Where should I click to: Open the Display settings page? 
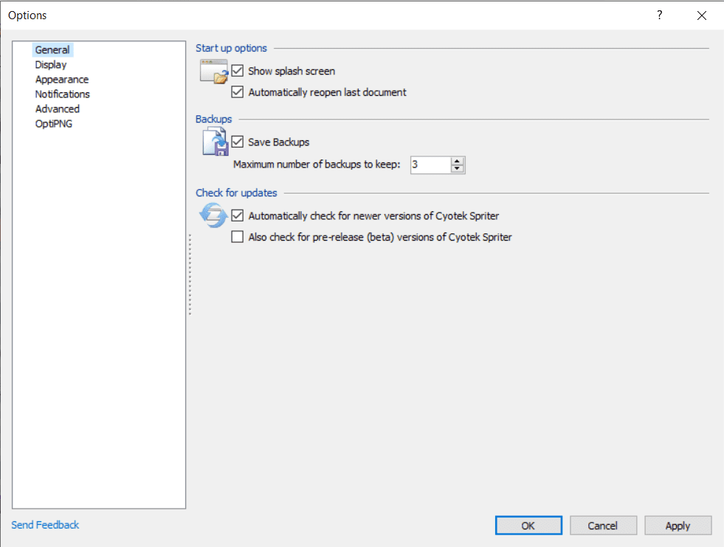click(x=51, y=65)
